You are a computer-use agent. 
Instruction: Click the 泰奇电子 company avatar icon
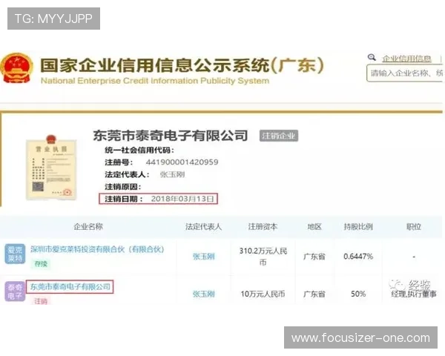tap(15, 291)
